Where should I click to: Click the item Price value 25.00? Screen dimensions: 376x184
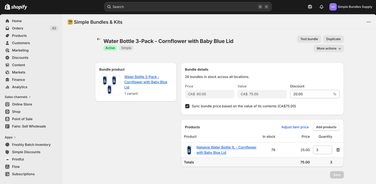[305, 150]
